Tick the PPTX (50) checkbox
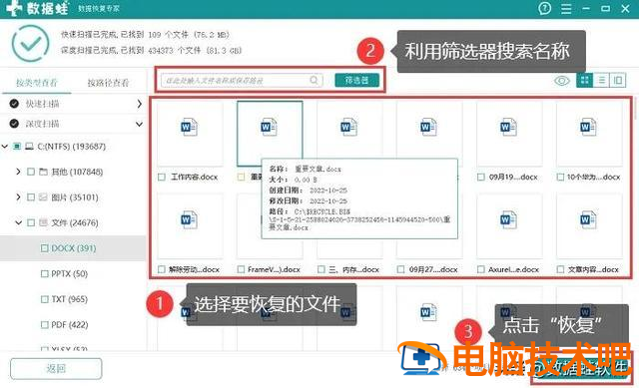The image size is (639, 388). [x=44, y=274]
